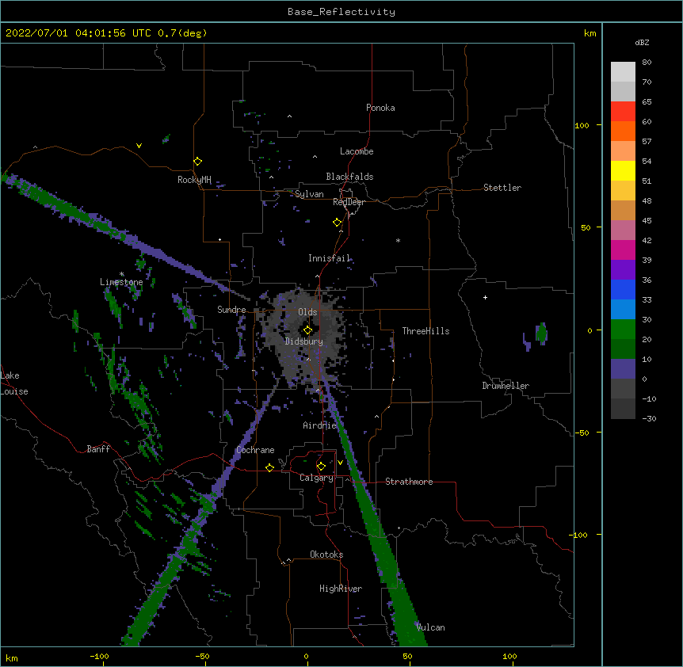
Task: Click the Strathmore town label
Action: click(409, 482)
